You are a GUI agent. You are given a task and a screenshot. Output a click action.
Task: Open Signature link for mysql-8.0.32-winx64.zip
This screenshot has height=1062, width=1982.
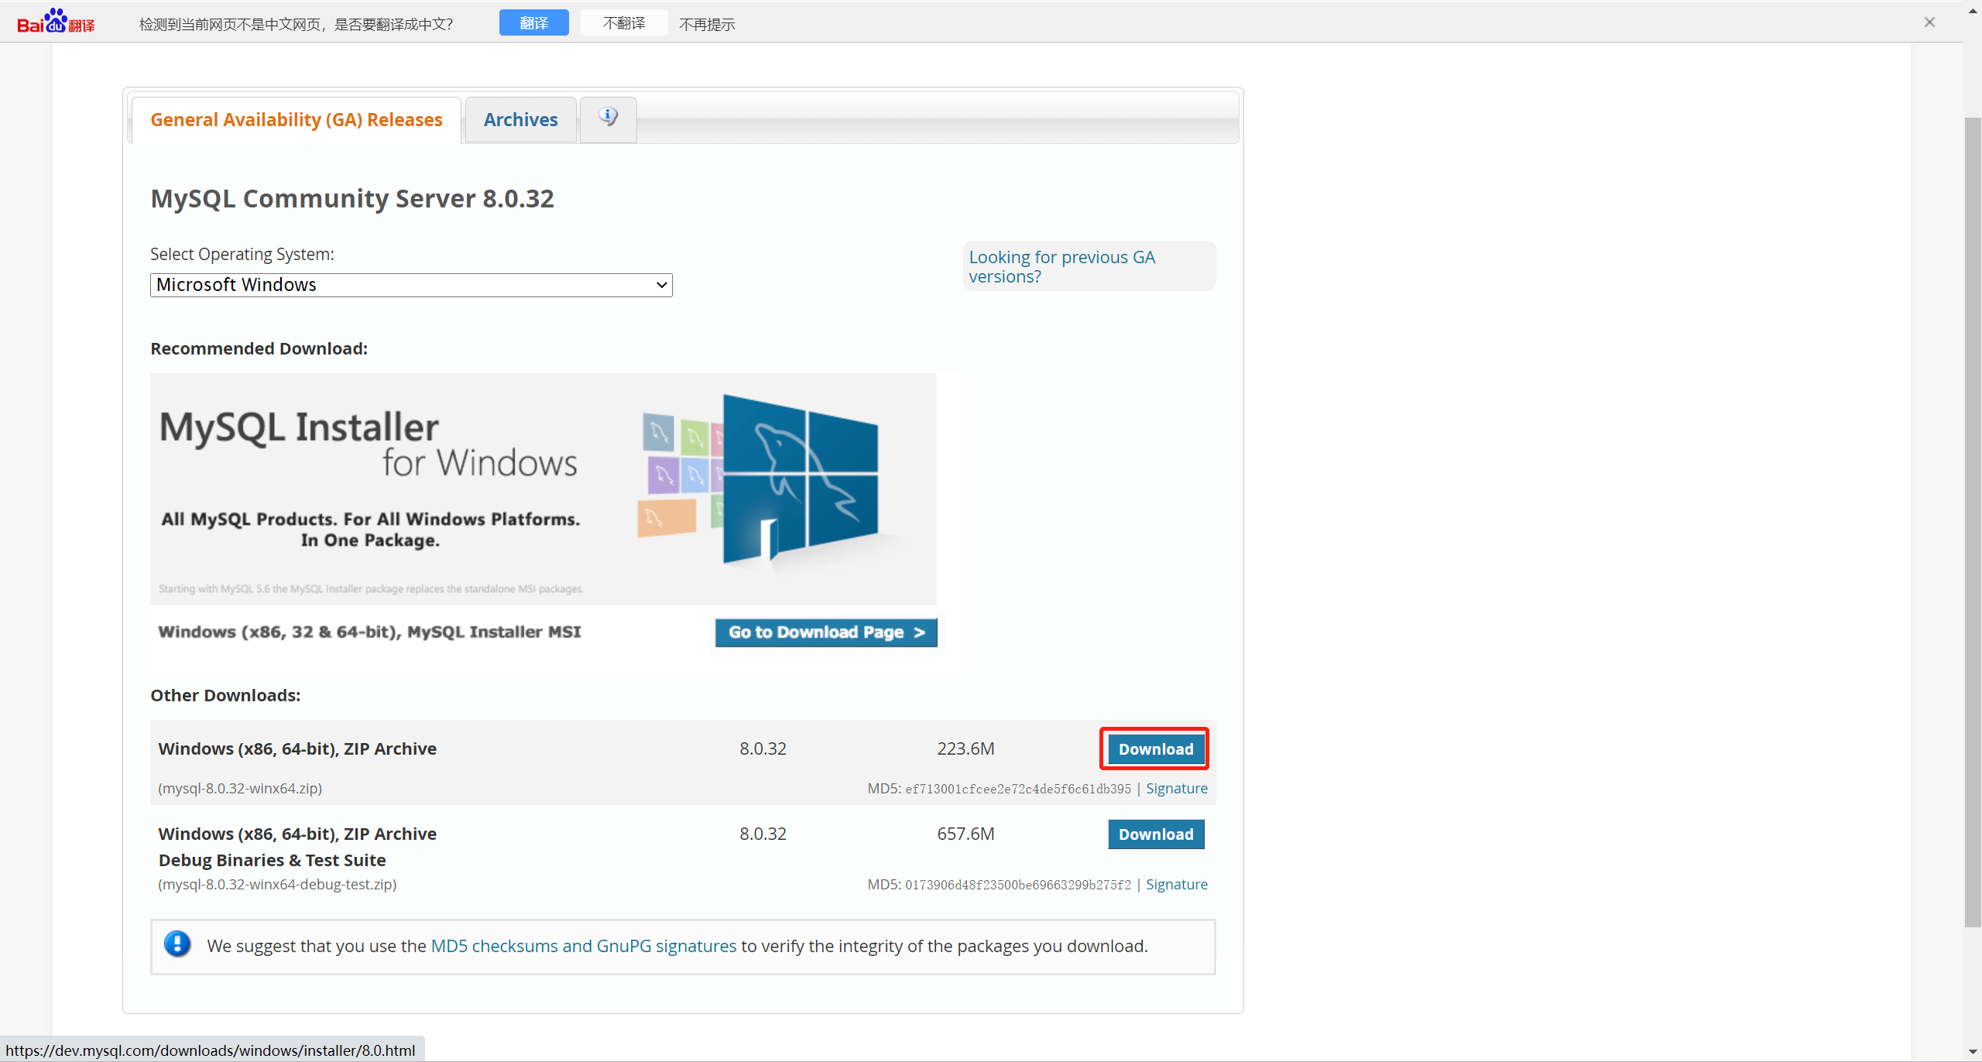(1176, 788)
